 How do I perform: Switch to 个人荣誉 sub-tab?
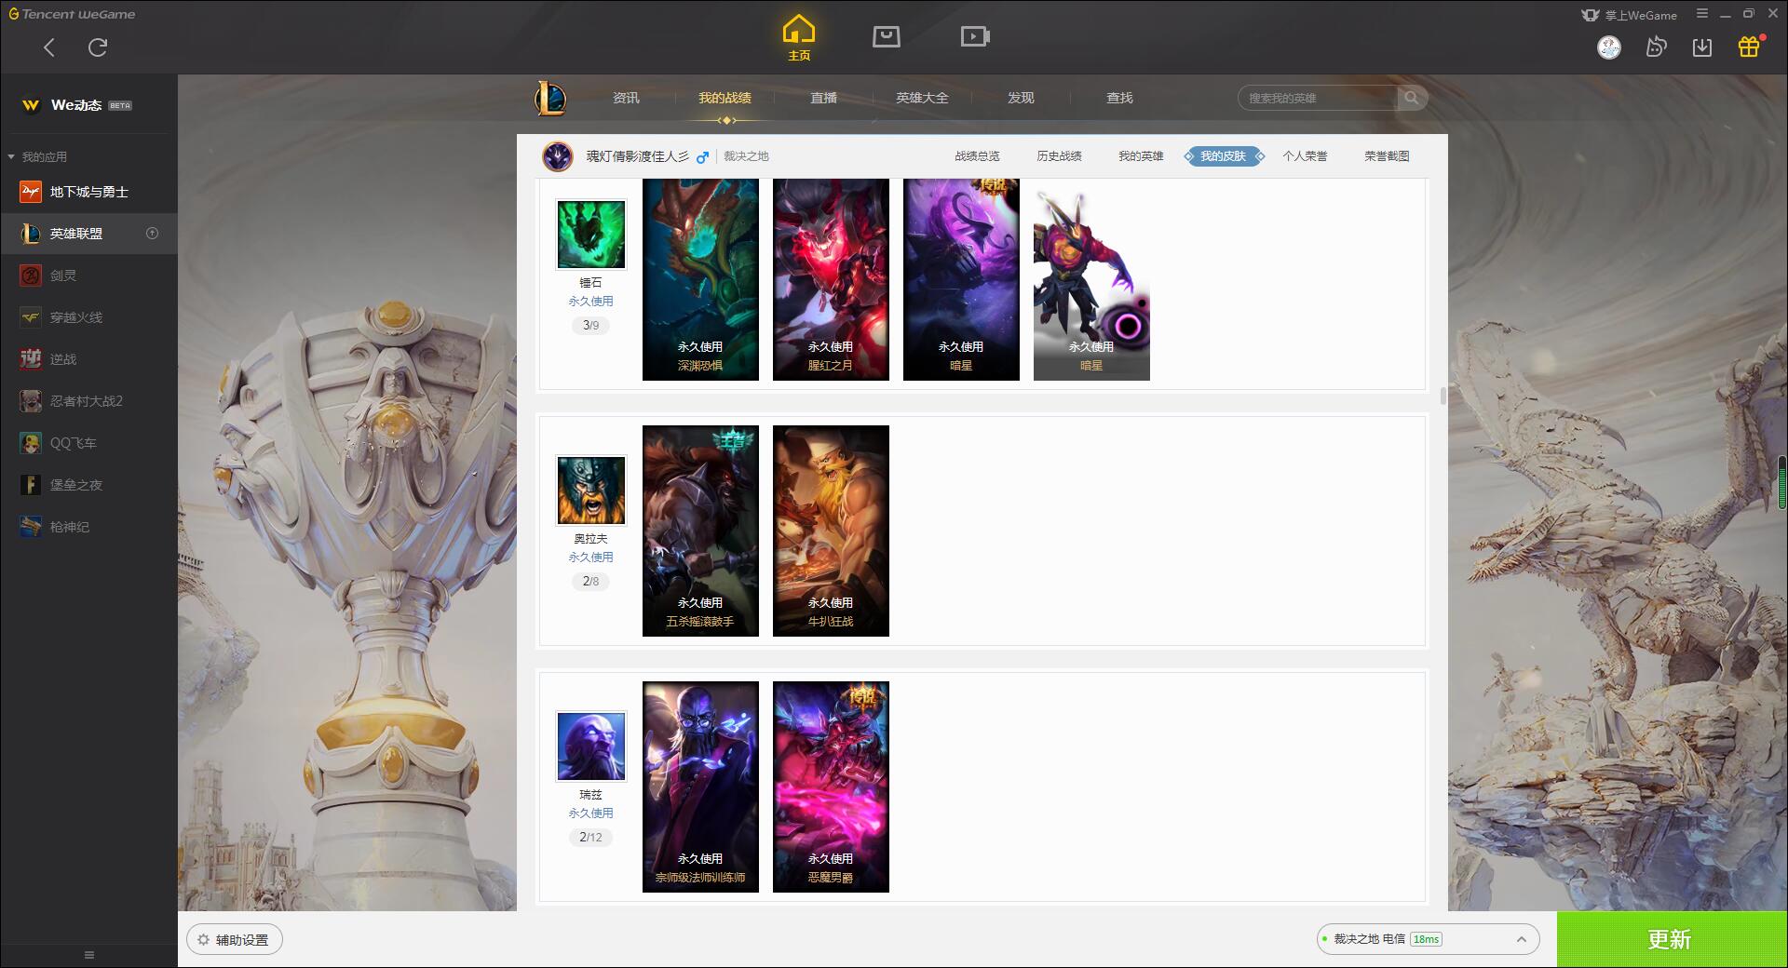point(1305,156)
